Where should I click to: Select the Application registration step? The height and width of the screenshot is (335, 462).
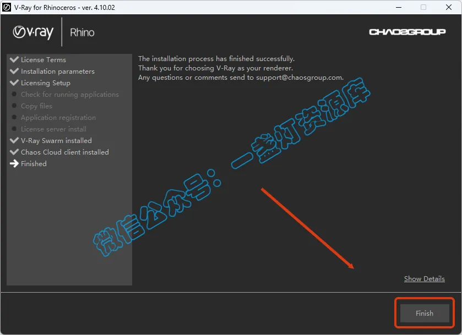58,118
